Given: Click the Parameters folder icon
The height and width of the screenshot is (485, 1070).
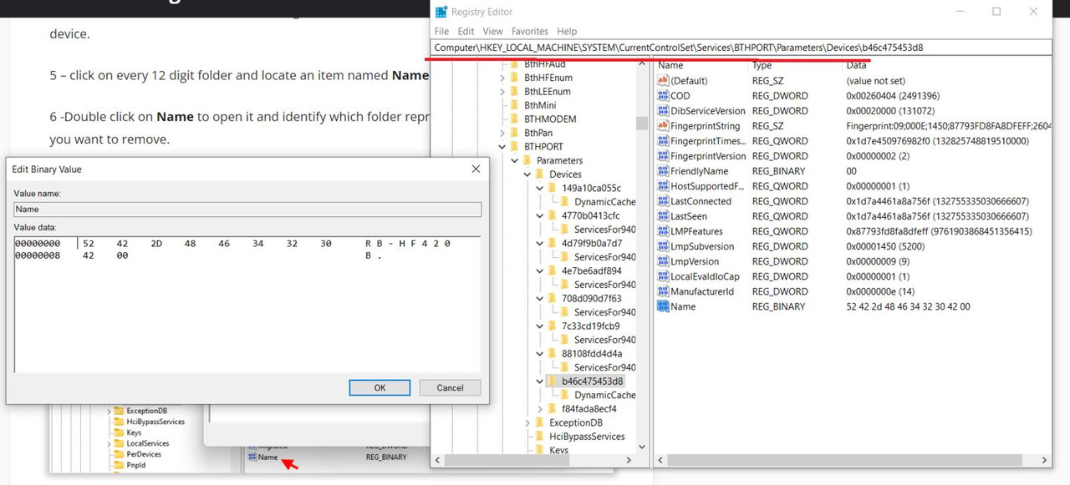Looking at the screenshot, I should tap(527, 160).
